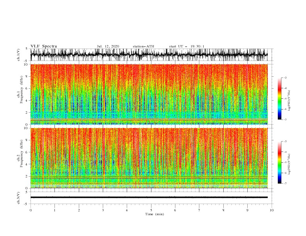Click the "ch.3(V)" axis label
This screenshot has width=306, height=236.
[x=19, y=198]
